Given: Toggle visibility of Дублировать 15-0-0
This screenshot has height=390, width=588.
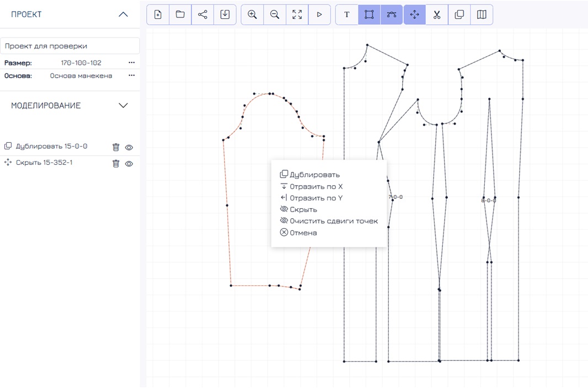Looking at the screenshot, I should point(129,148).
